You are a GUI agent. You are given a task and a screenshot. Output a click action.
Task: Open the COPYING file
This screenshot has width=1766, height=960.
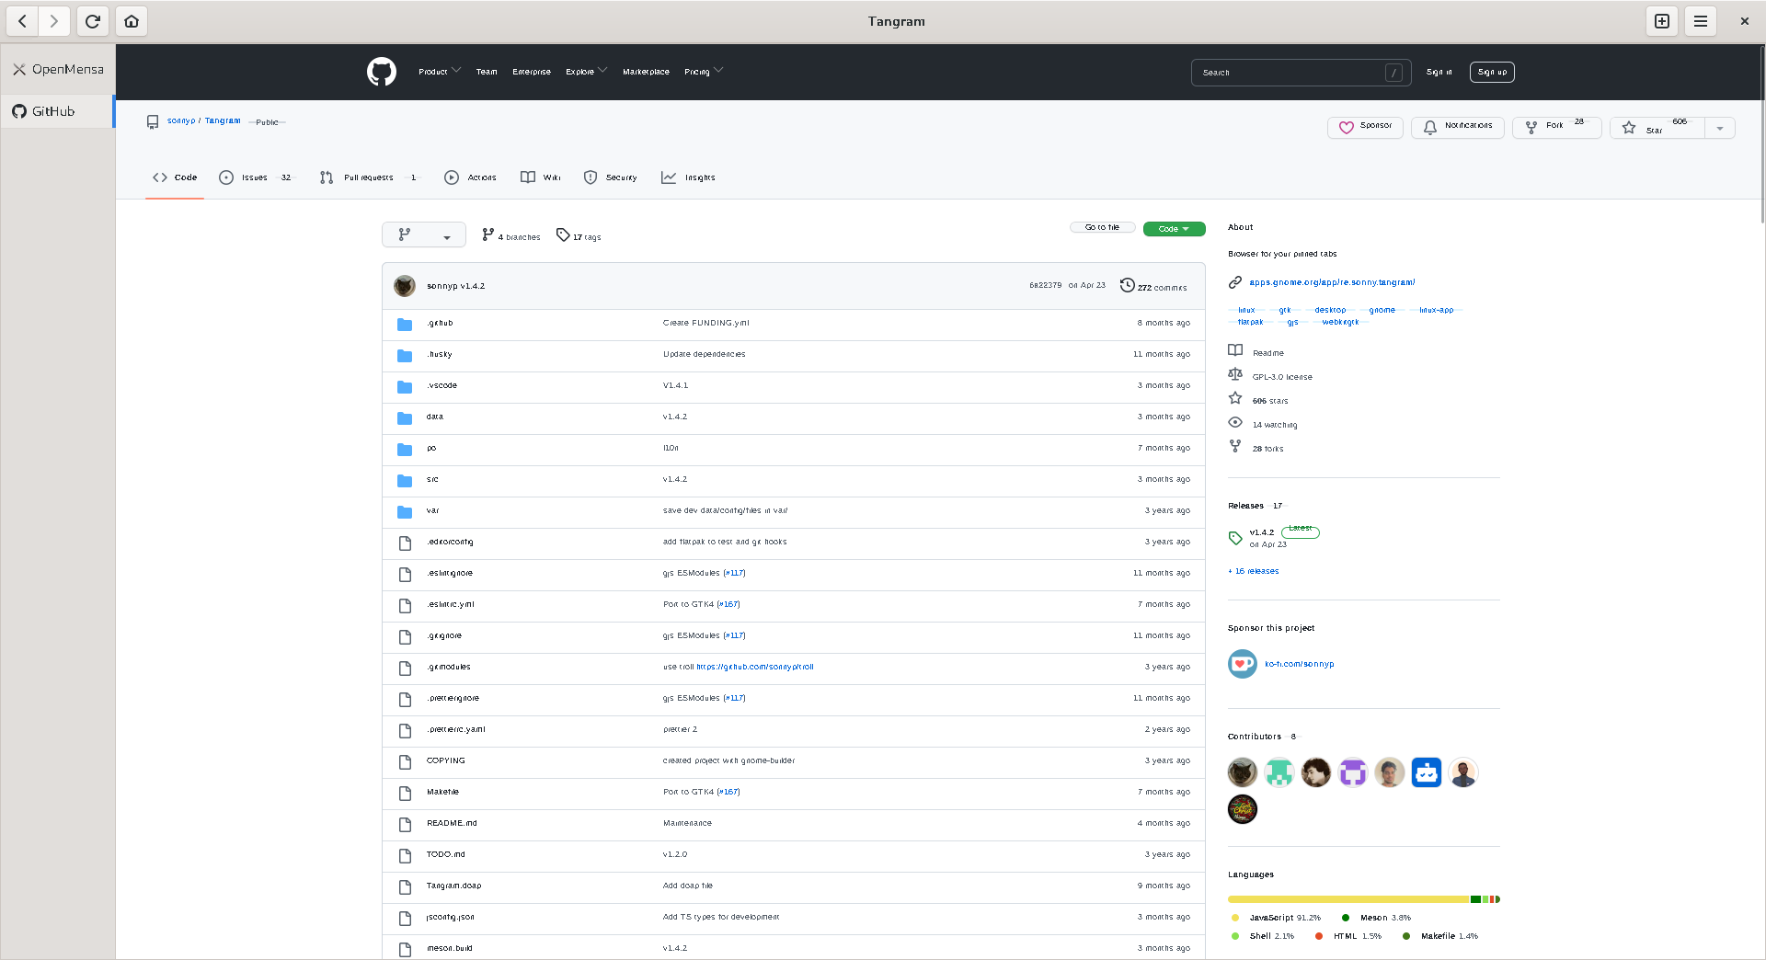click(x=446, y=760)
